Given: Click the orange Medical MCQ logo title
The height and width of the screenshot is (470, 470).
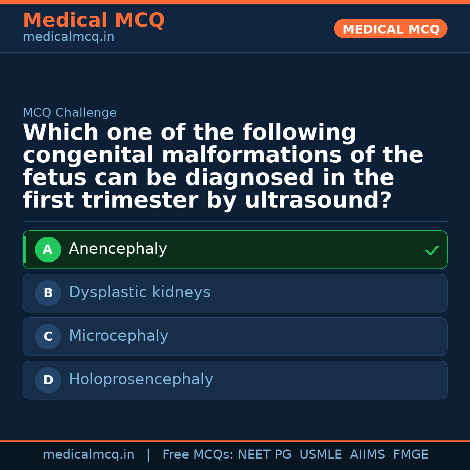Looking at the screenshot, I should (x=94, y=20).
